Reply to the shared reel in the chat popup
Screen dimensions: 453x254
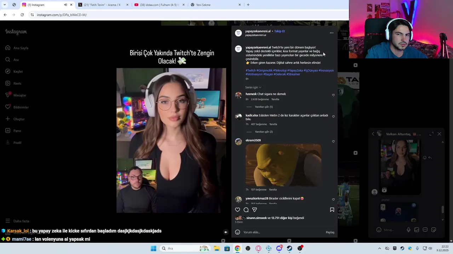tap(430, 158)
